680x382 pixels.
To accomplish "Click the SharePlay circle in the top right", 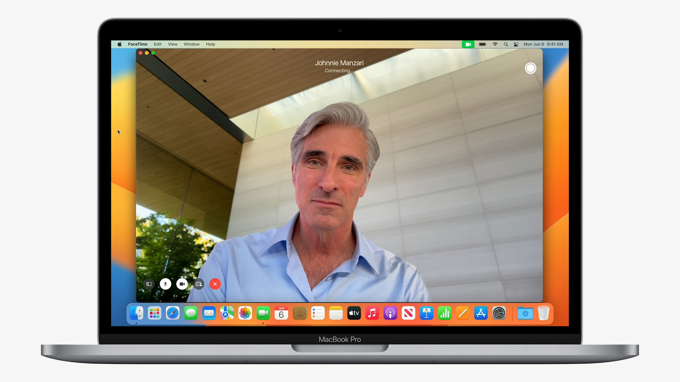I will pyautogui.click(x=530, y=68).
